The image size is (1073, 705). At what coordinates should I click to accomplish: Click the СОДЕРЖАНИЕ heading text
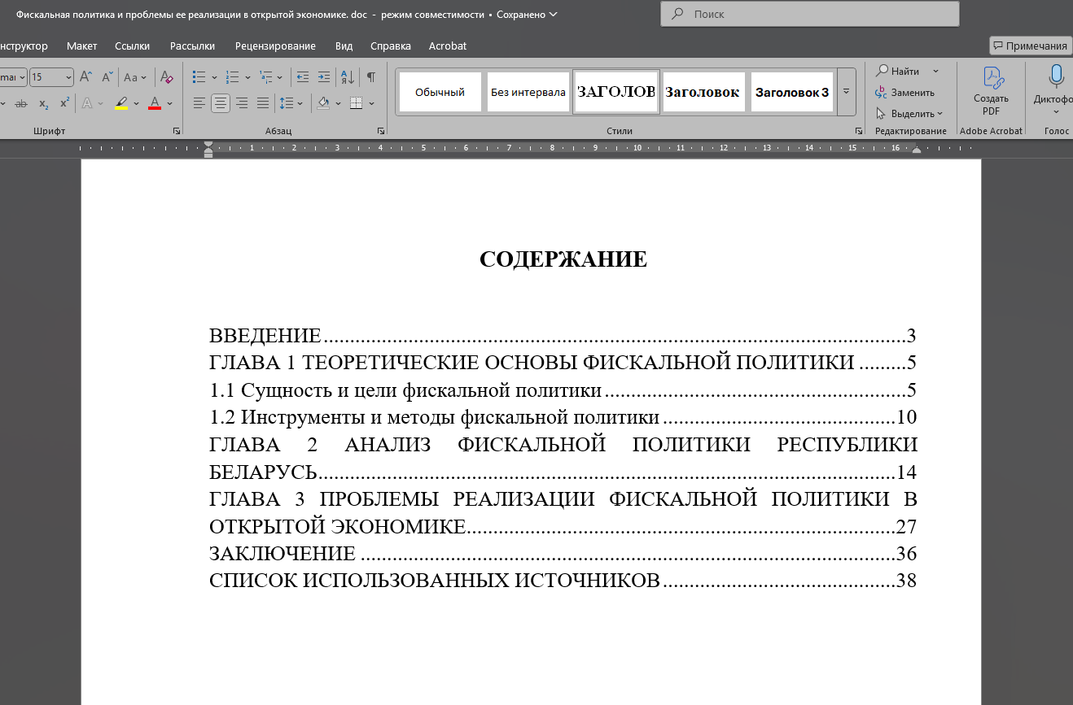coord(563,259)
